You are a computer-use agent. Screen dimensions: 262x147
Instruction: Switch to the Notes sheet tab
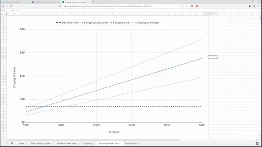pos(21,143)
